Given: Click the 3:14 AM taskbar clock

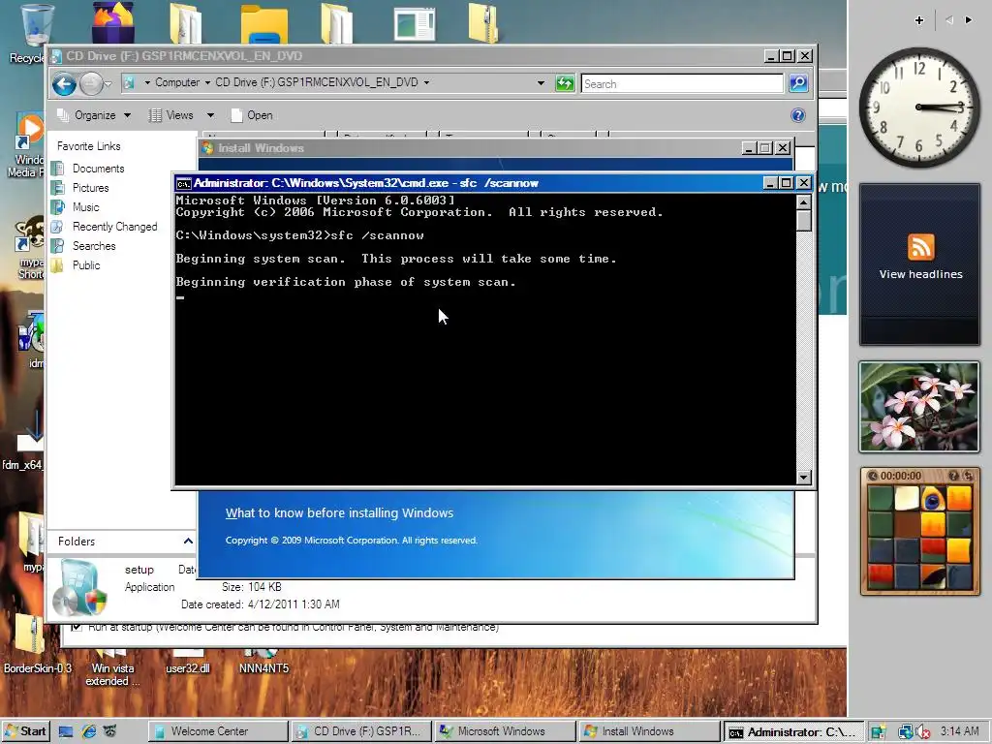Looking at the screenshot, I should click(x=959, y=731).
